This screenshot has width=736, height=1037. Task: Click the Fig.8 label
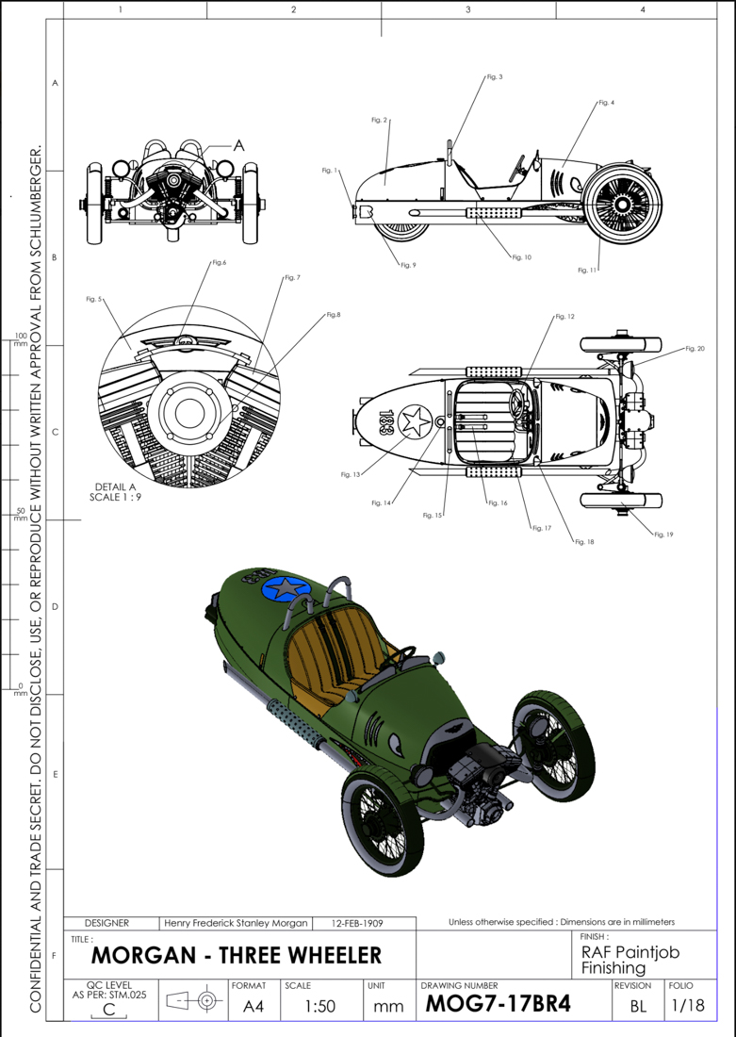334,315
